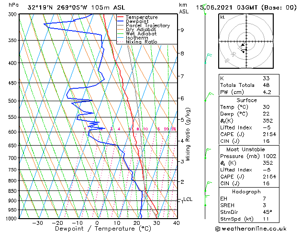Click the 500 hPa pressure axis label

[x=13, y=101]
